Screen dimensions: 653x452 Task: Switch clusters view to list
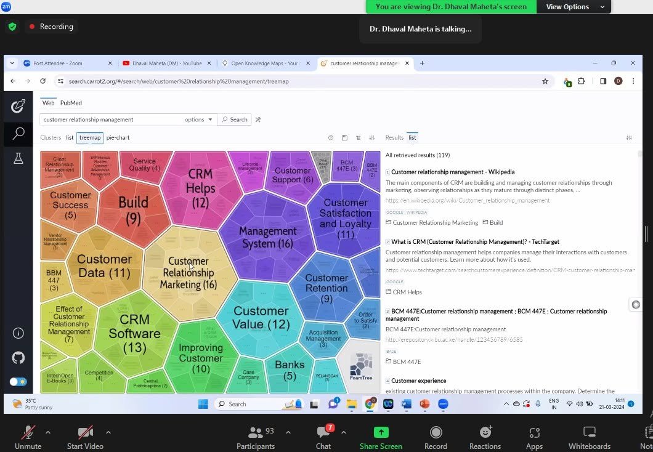[70, 138]
